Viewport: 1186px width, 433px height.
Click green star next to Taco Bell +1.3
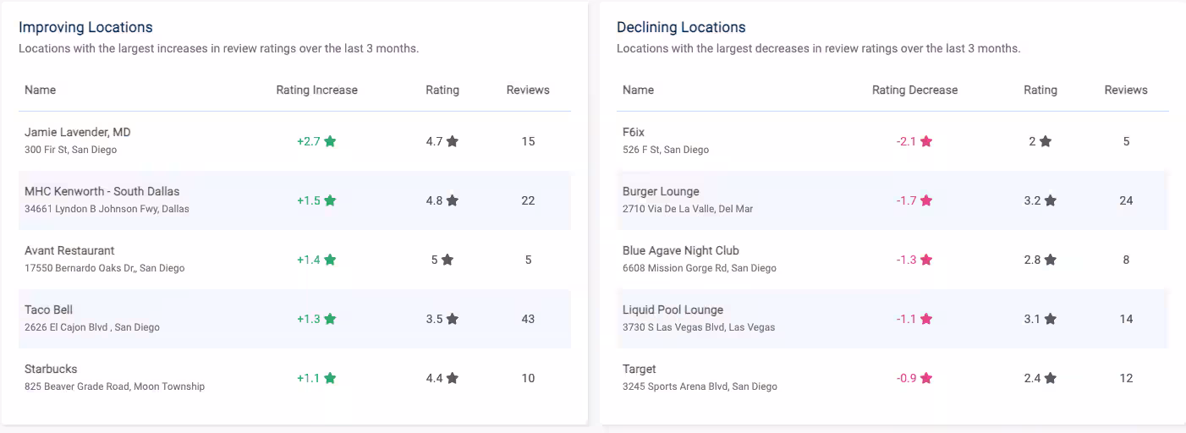click(330, 319)
